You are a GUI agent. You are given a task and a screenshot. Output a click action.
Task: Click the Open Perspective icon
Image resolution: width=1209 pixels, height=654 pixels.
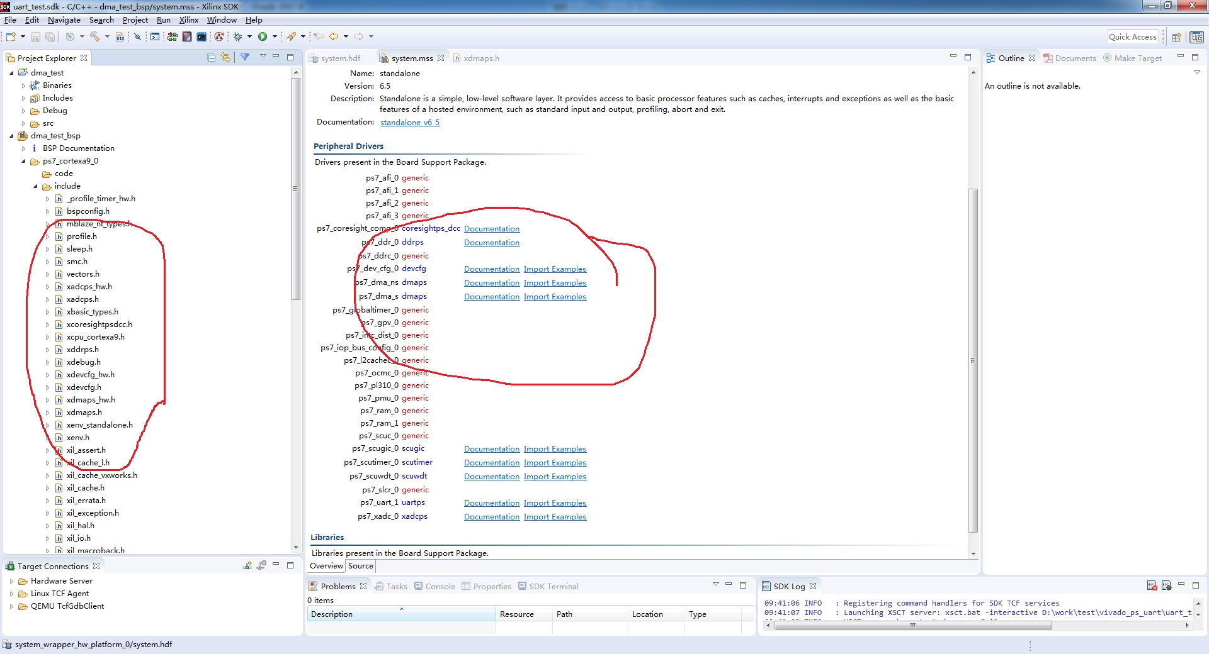(x=1176, y=37)
